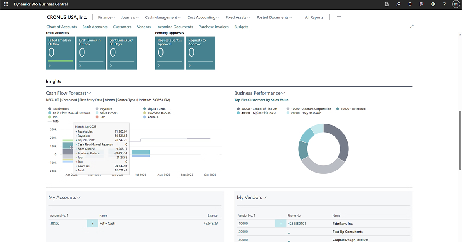The width and height of the screenshot is (463, 242).
Task: Click the hamburger more-options menu icon
Action: [339, 17]
